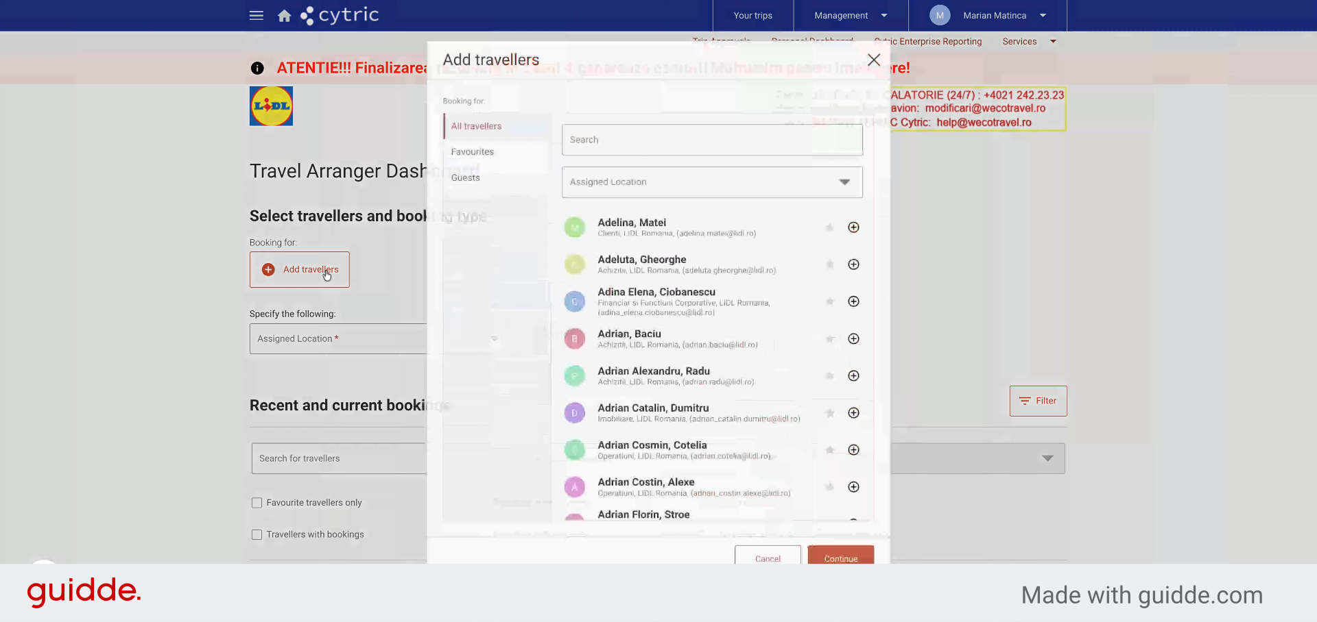The width and height of the screenshot is (1317, 622).
Task: Select the Guests tab
Action: tap(466, 178)
